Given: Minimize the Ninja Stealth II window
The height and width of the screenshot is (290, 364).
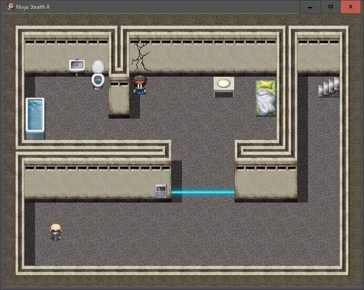Looking at the screenshot, I should tap(310, 7).
